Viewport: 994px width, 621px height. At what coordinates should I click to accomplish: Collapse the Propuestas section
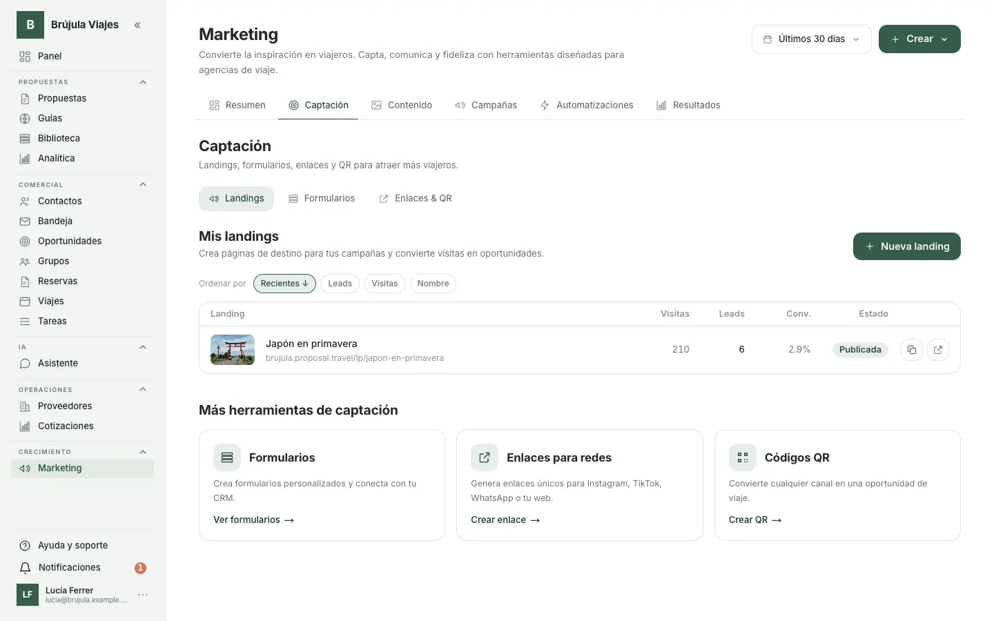(x=143, y=82)
